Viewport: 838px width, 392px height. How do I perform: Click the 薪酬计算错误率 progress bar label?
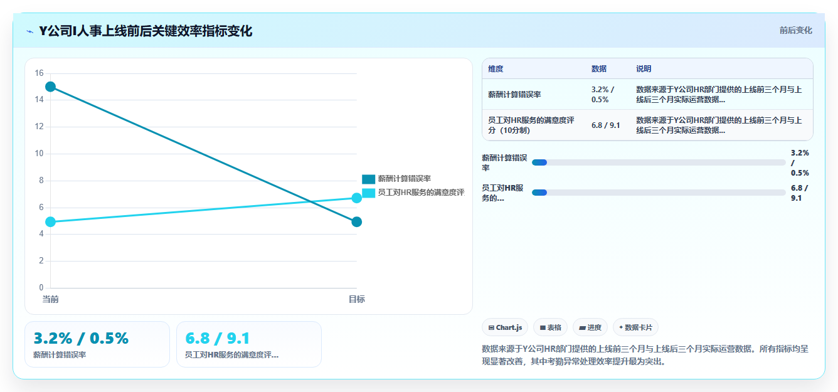tap(504, 162)
